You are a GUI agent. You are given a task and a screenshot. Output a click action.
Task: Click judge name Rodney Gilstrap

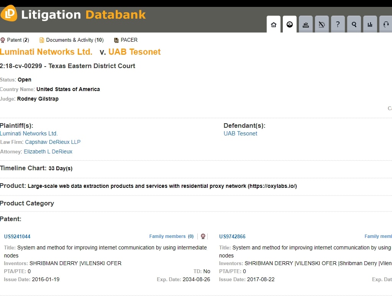[38, 99]
